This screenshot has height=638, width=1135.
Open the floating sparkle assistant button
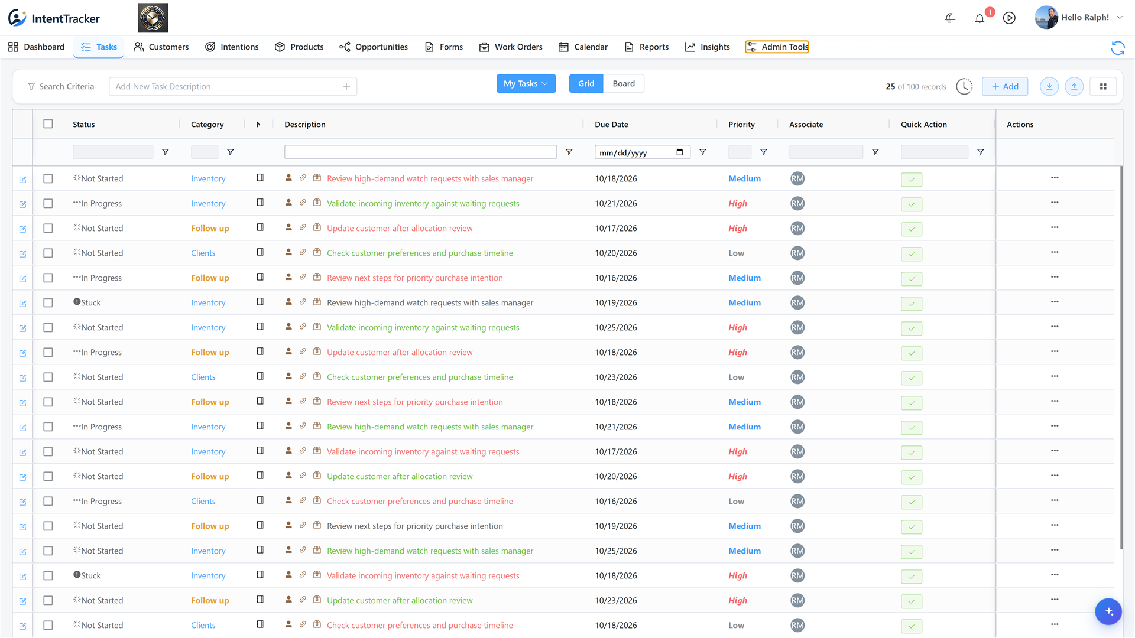1108,611
